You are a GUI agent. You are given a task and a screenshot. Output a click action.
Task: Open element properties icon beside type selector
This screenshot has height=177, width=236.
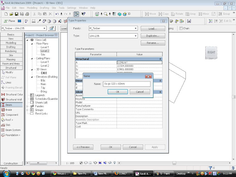click(52, 28)
